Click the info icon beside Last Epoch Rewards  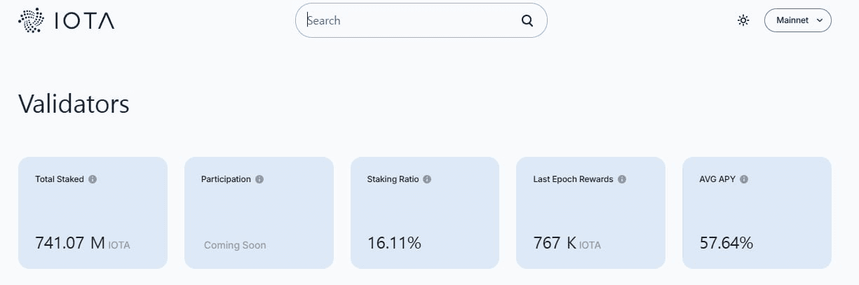[x=622, y=179]
